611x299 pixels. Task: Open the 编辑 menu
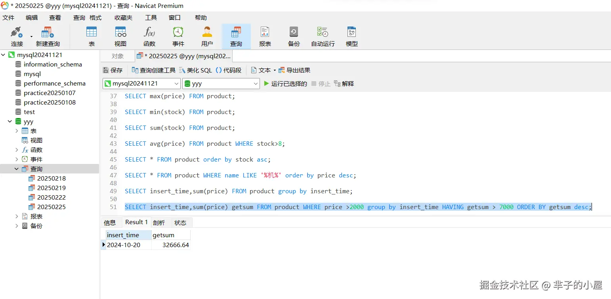32,17
